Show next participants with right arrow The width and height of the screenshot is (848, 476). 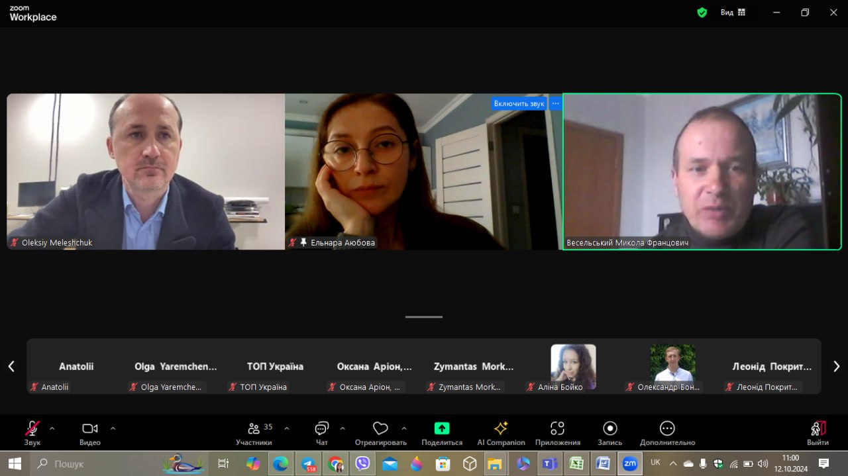(x=836, y=366)
